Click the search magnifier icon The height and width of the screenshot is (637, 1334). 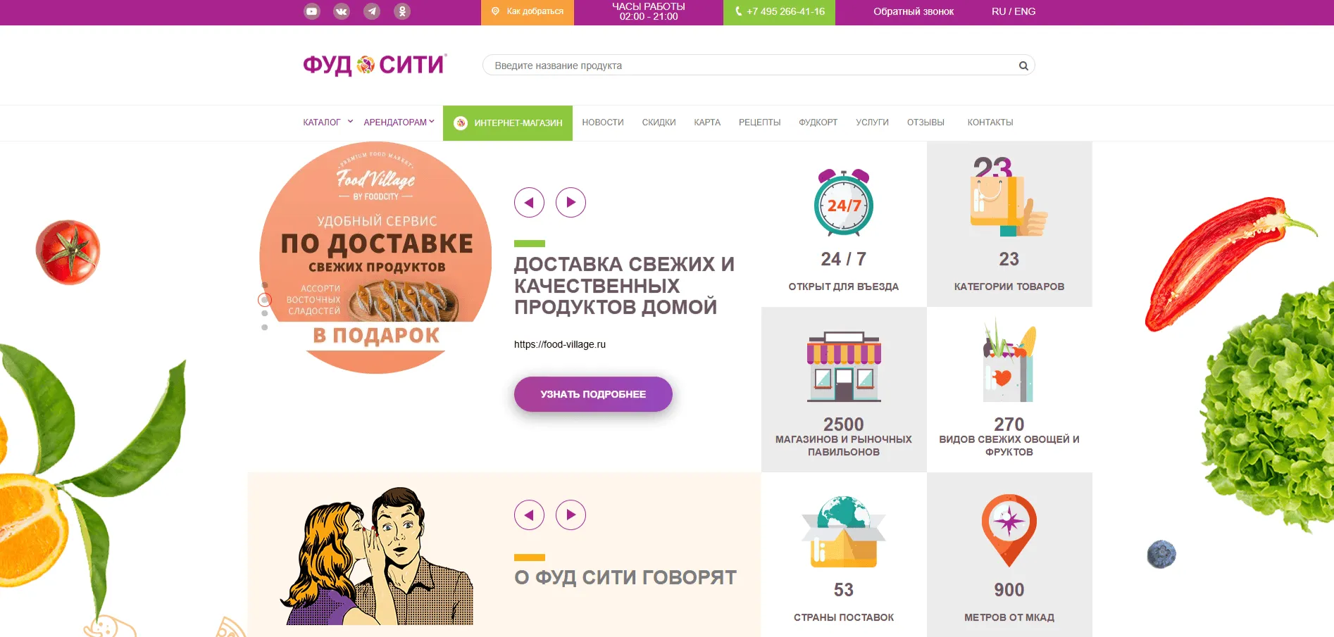coord(1023,65)
